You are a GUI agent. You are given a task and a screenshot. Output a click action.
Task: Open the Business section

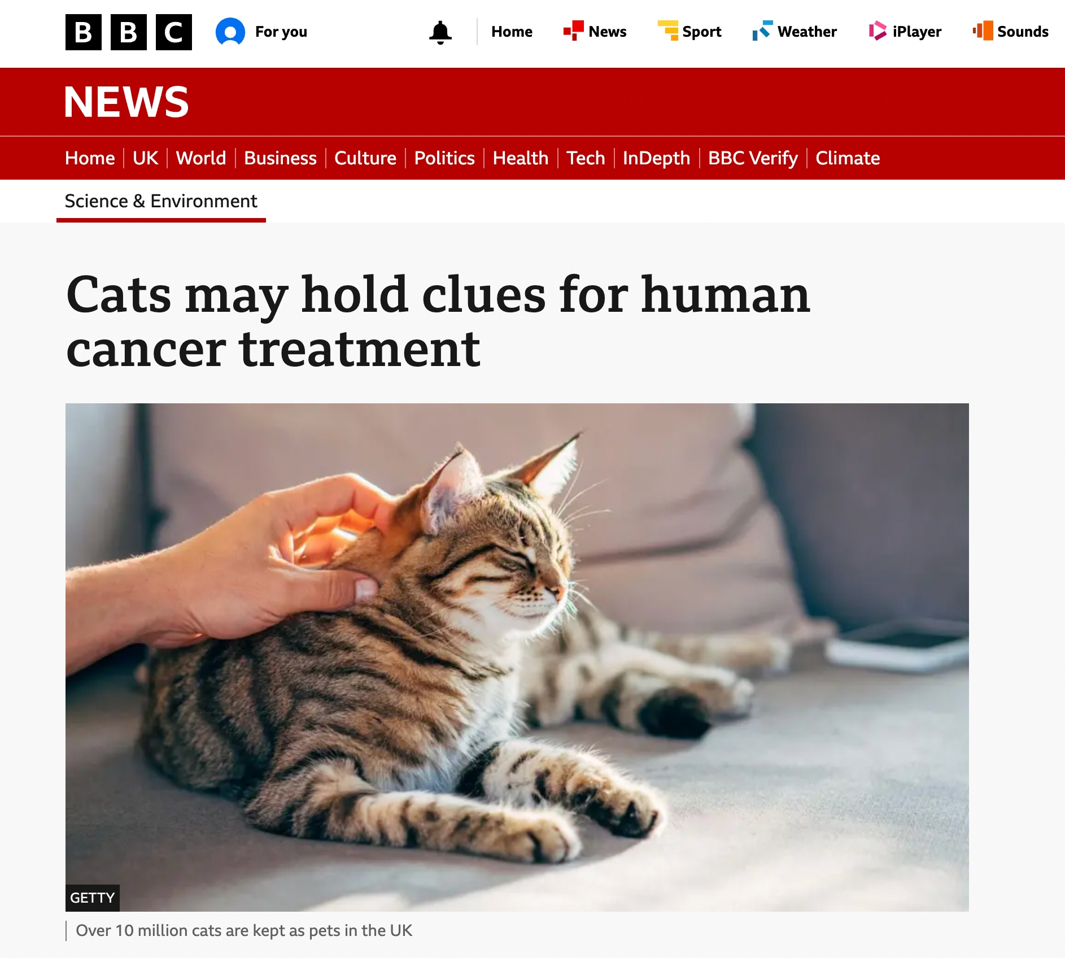tap(280, 158)
